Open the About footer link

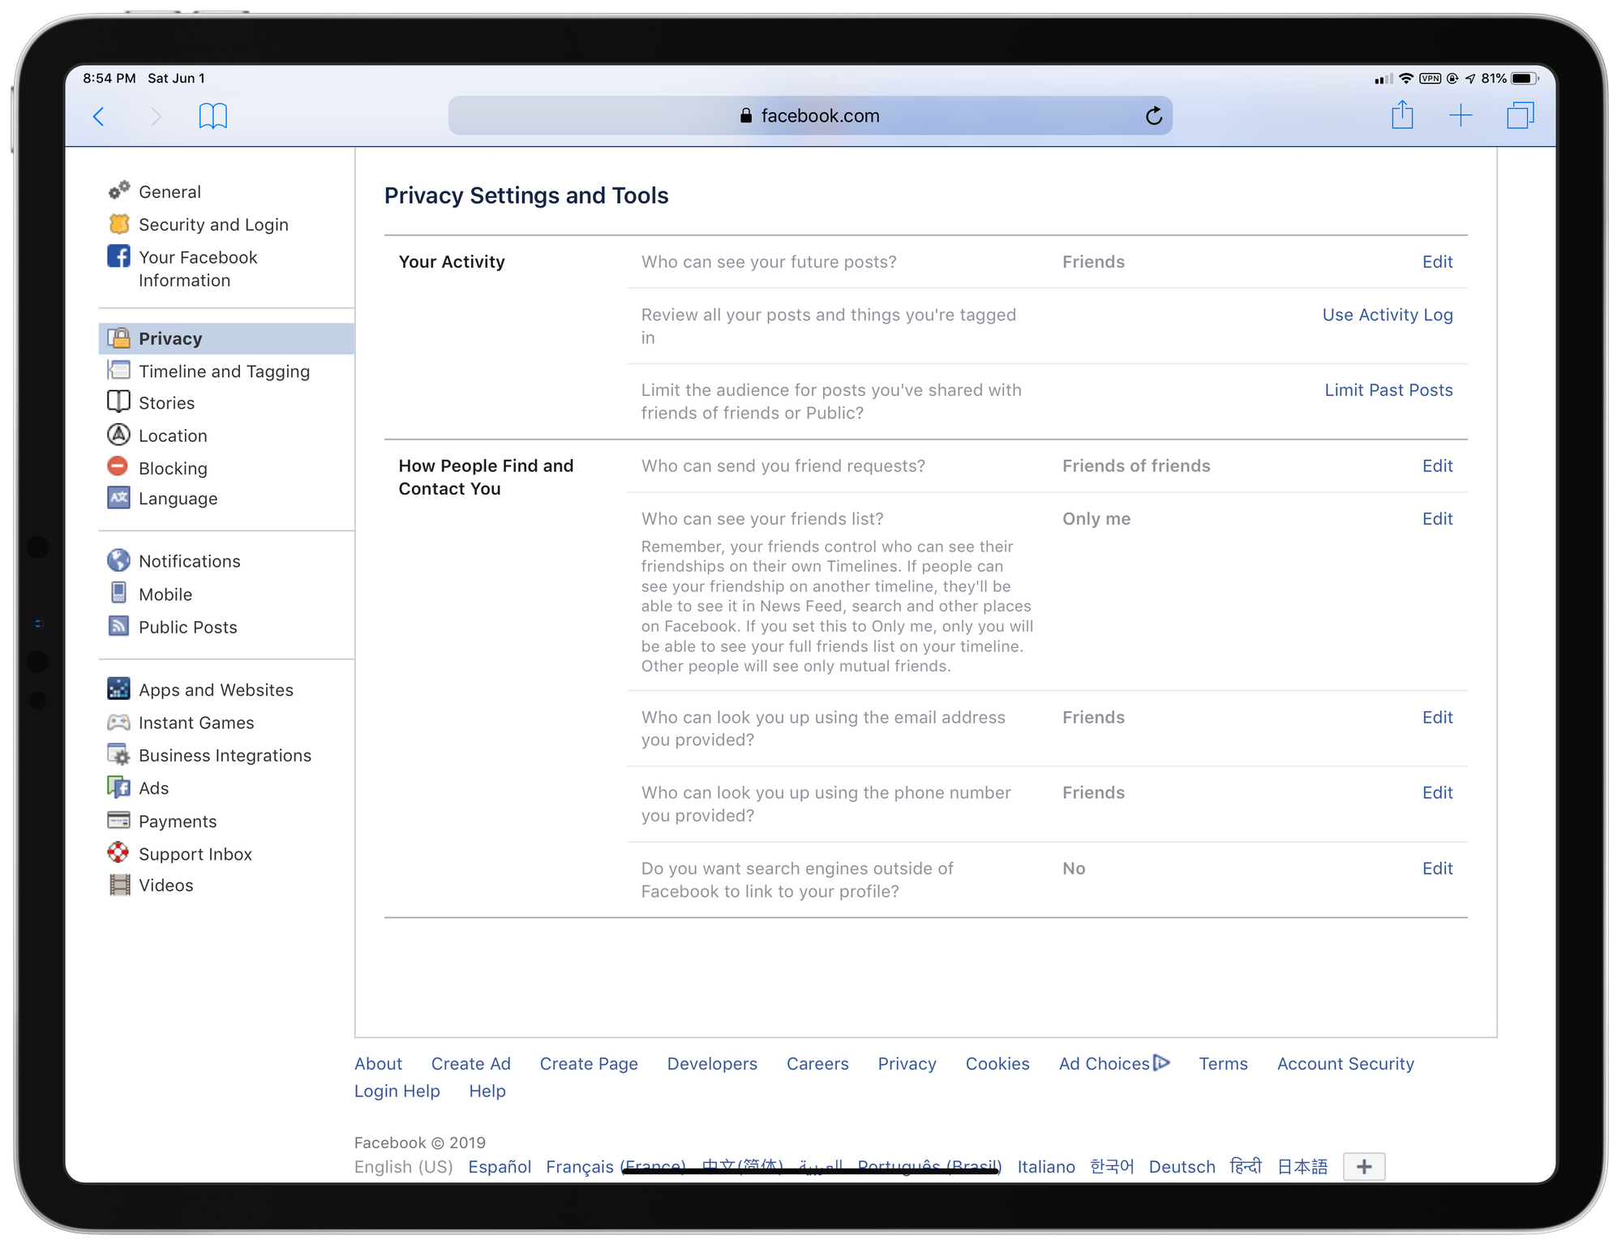point(378,1064)
